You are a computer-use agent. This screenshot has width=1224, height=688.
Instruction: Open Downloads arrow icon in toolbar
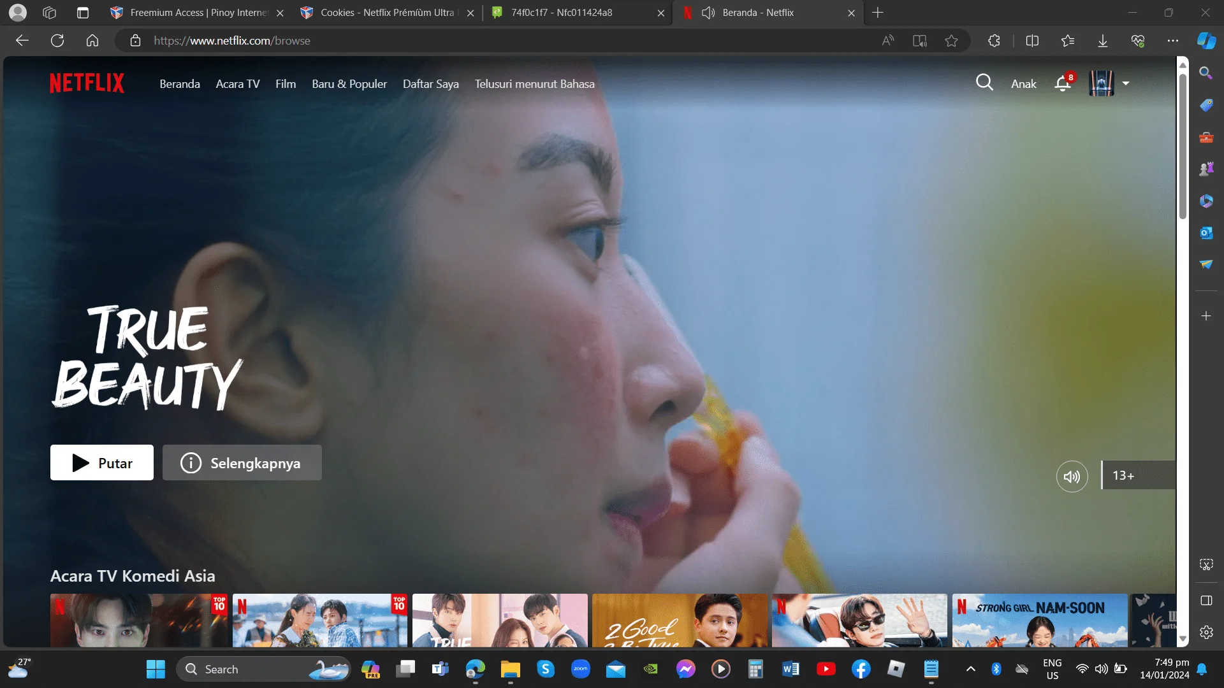[1103, 41]
